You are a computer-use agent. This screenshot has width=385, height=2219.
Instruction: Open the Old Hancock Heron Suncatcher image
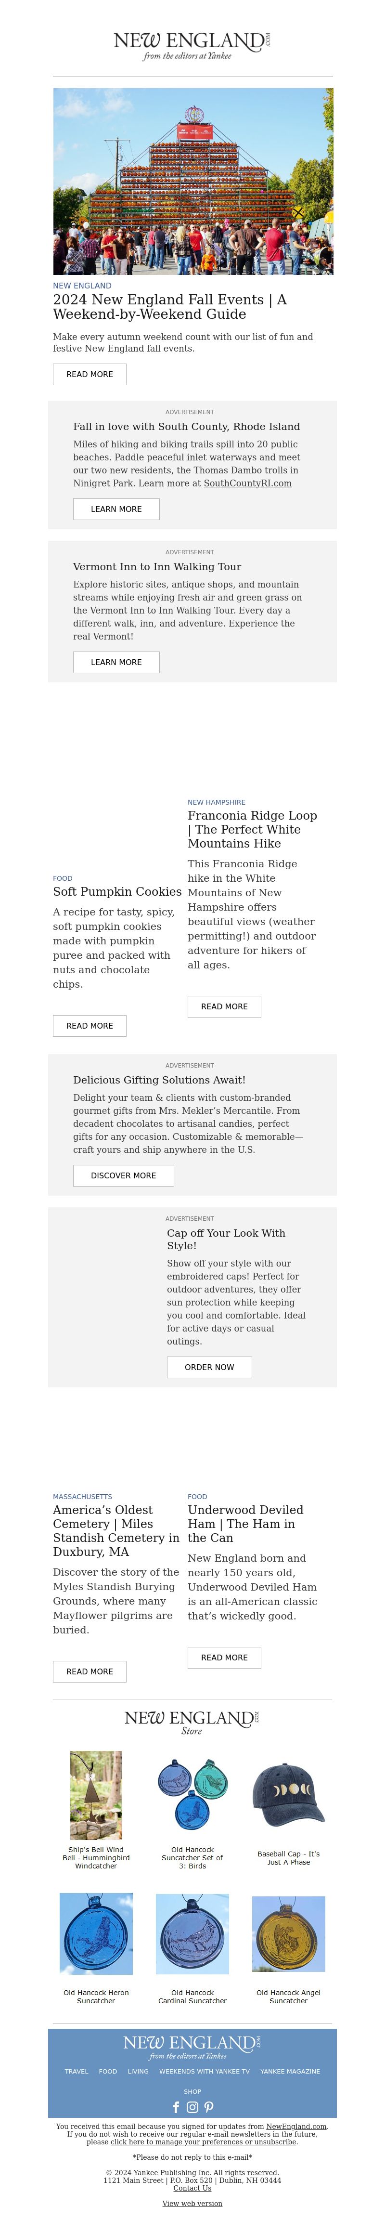[96, 1946]
